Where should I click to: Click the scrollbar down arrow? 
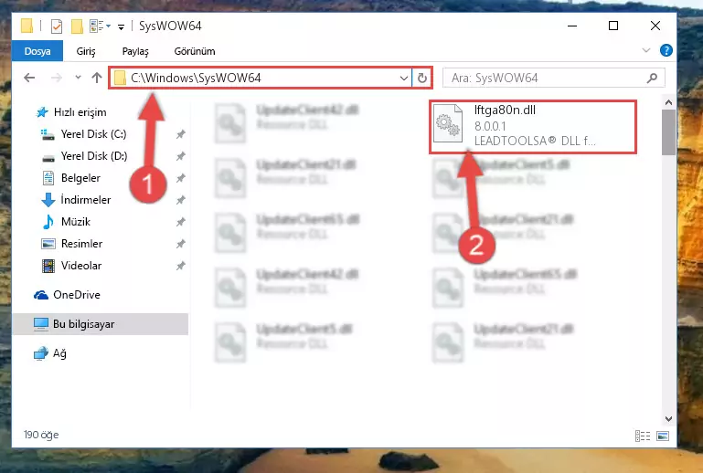pyautogui.click(x=668, y=419)
